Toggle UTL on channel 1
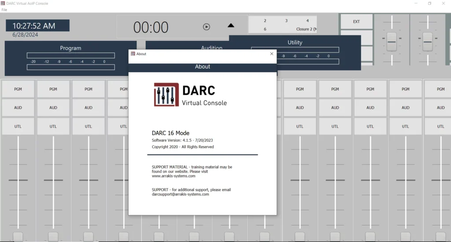Screen dimensions: 451x242 (18, 126)
